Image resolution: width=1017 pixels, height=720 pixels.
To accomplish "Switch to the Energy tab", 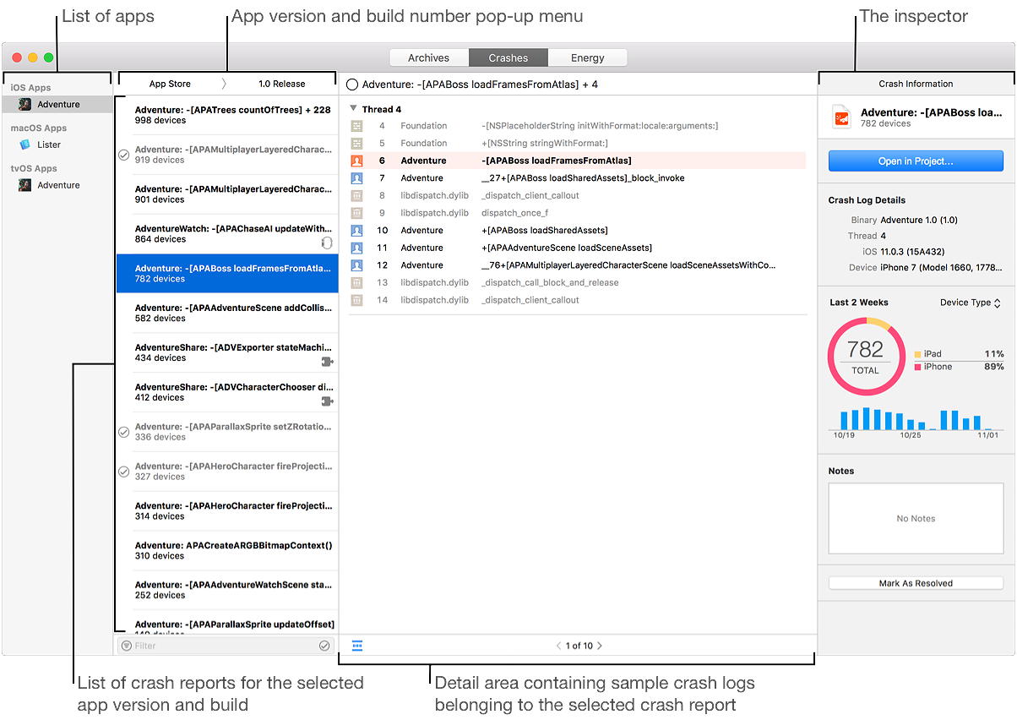I will [587, 58].
